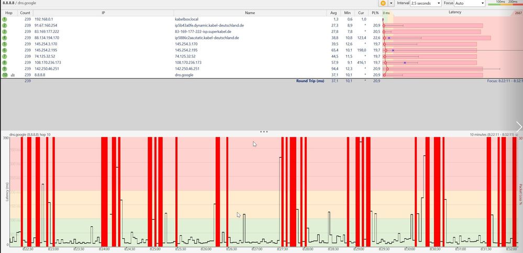Click the hop 8 Cur value 416,1
The height and width of the screenshot is (253, 523).
click(362, 62)
